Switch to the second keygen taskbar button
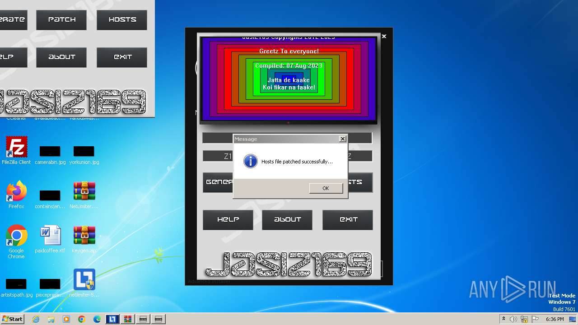This screenshot has height=325, width=578. pyautogui.click(x=158, y=319)
